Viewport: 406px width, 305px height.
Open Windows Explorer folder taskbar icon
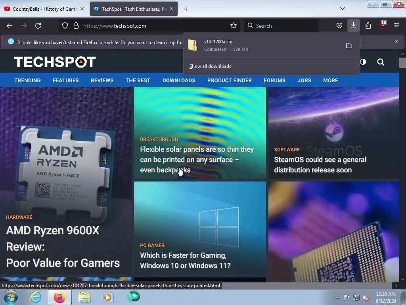click(x=84, y=298)
